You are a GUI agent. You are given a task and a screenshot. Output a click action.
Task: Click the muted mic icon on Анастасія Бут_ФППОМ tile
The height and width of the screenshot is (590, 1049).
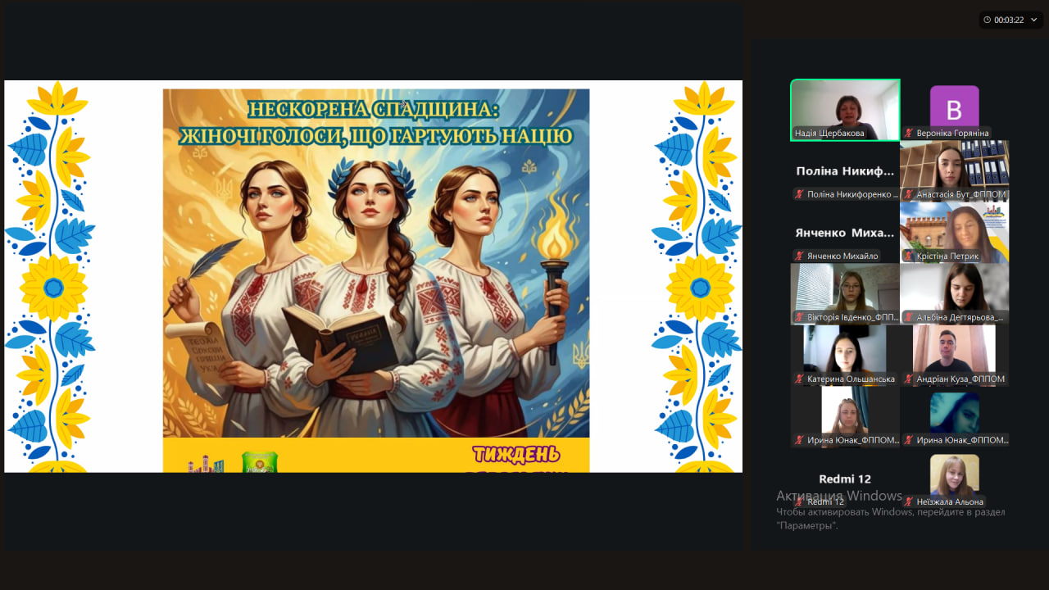[908, 194]
